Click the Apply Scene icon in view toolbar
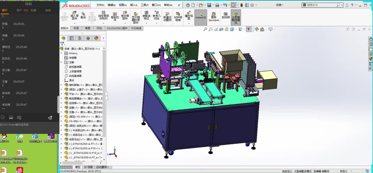The image size is (373, 173). (x=262, y=29)
